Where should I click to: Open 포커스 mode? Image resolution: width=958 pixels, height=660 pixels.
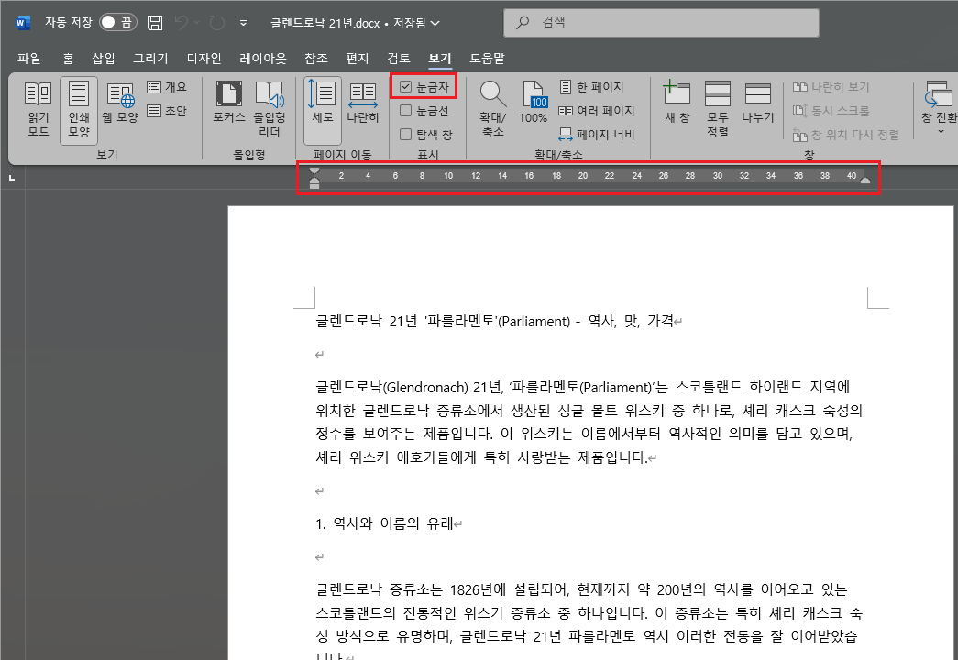click(229, 104)
